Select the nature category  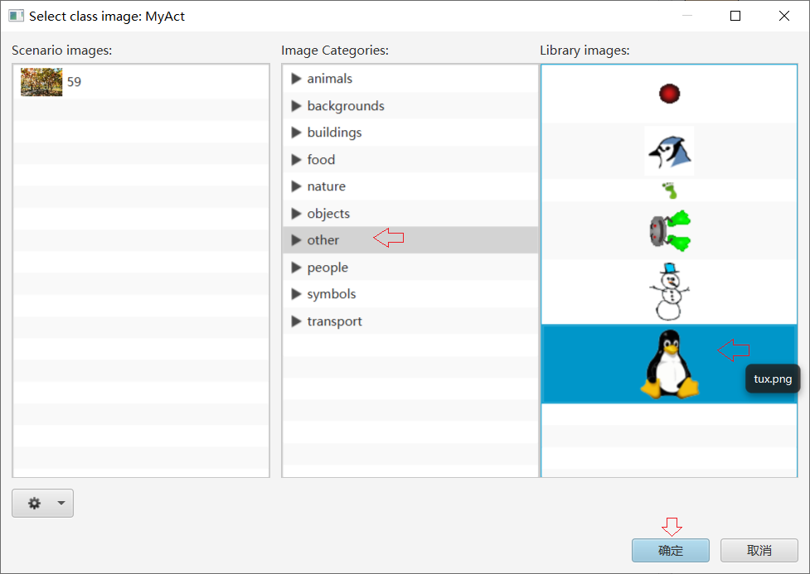[x=326, y=186]
